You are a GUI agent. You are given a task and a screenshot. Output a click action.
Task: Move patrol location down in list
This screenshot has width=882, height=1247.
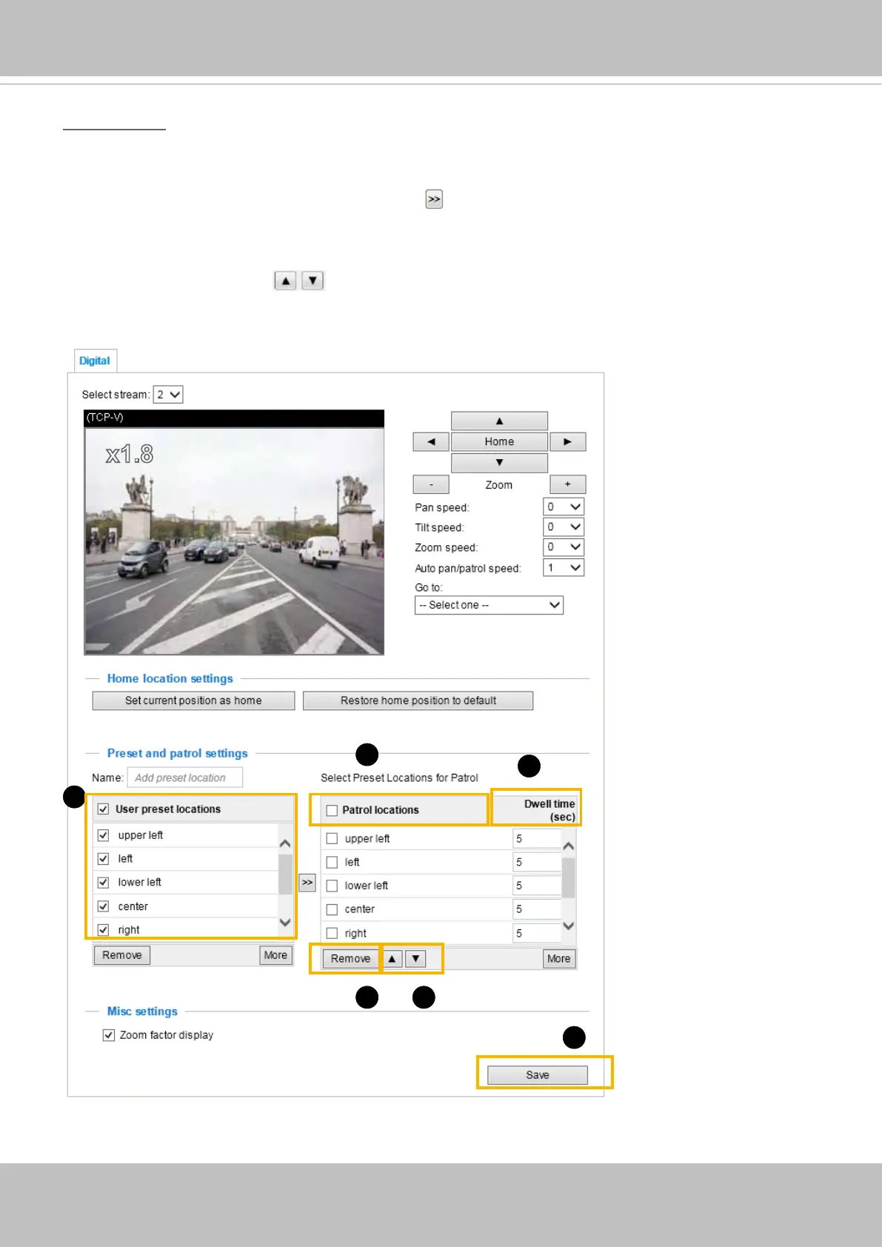coord(416,959)
